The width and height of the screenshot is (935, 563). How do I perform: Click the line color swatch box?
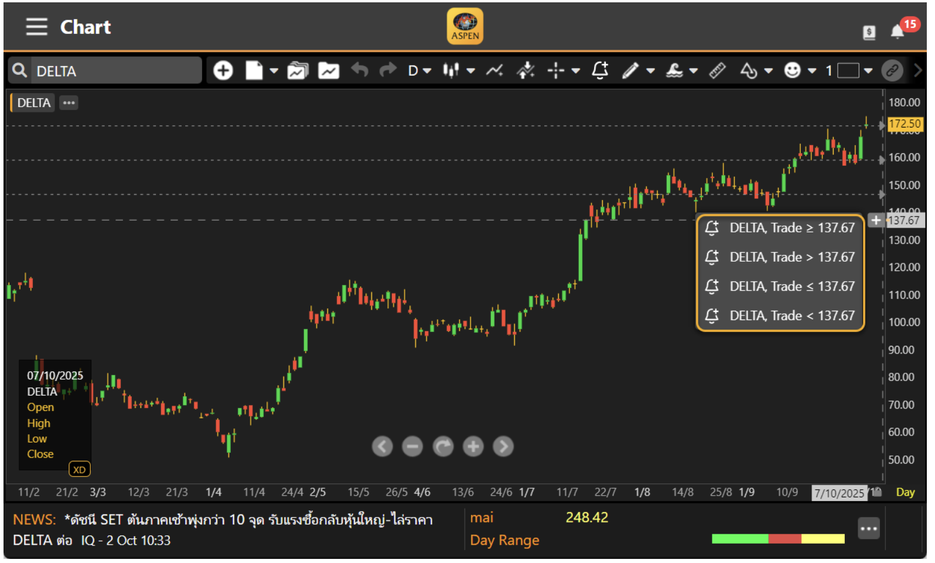coord(848,71)
